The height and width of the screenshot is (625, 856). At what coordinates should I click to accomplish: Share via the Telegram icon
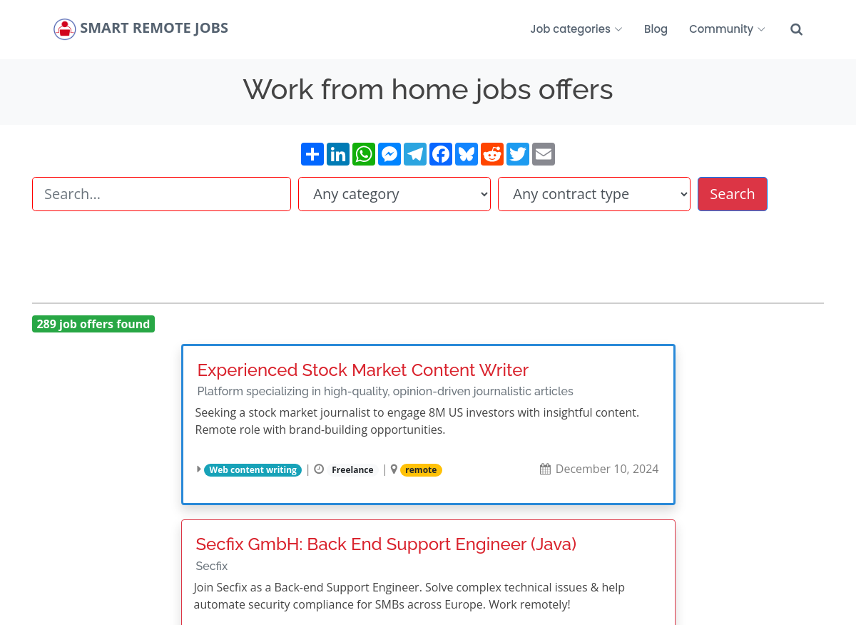coord(415,154)
